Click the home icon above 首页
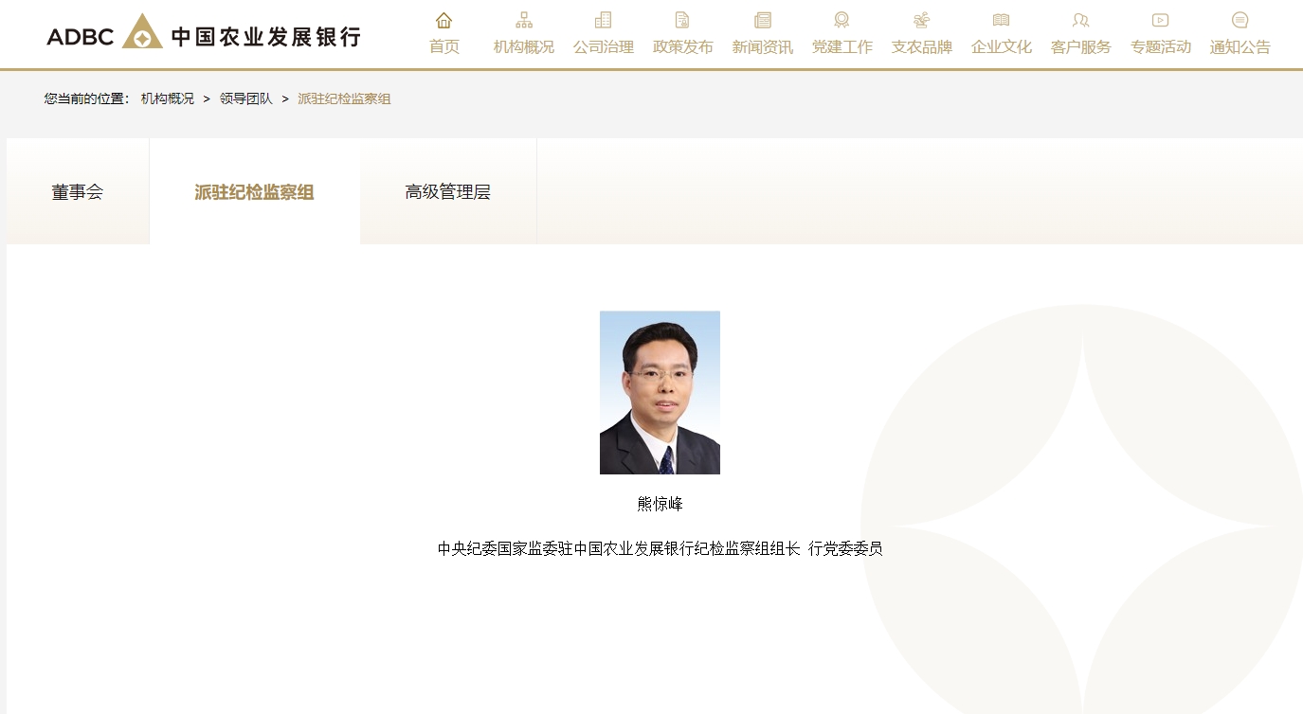1303x714 pixels. [443, 20]
